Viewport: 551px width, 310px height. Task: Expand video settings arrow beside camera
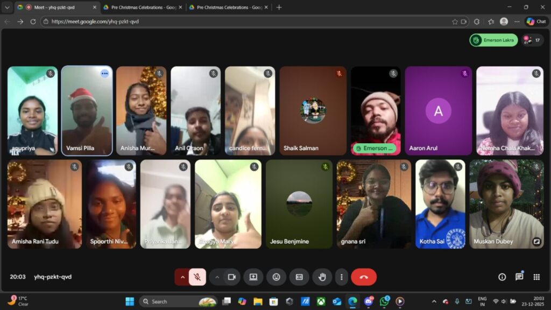pos(217,277)
